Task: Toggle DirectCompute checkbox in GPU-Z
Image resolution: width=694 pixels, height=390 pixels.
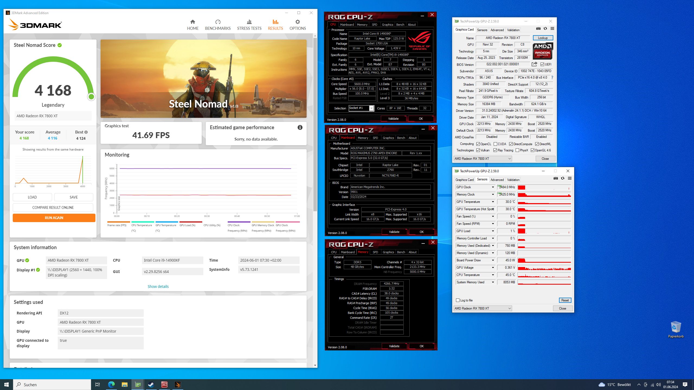Action: pyautogui.click(x=511, y=144)
